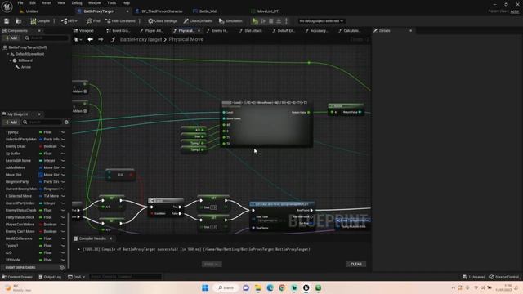Open the Tools menu
Screen dimensions: 523x294
pyautogui.click(x=111, y=3)
